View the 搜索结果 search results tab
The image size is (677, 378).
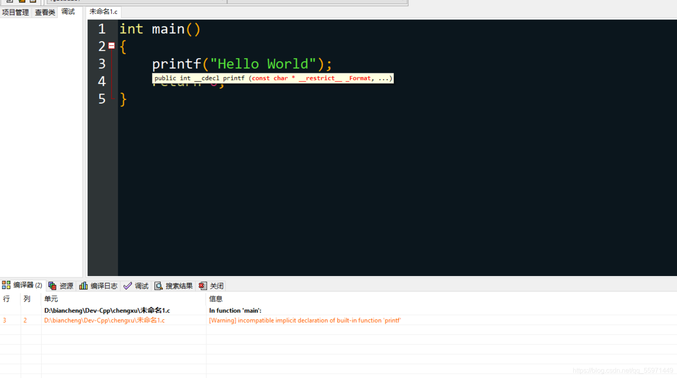tap(173, 286)
